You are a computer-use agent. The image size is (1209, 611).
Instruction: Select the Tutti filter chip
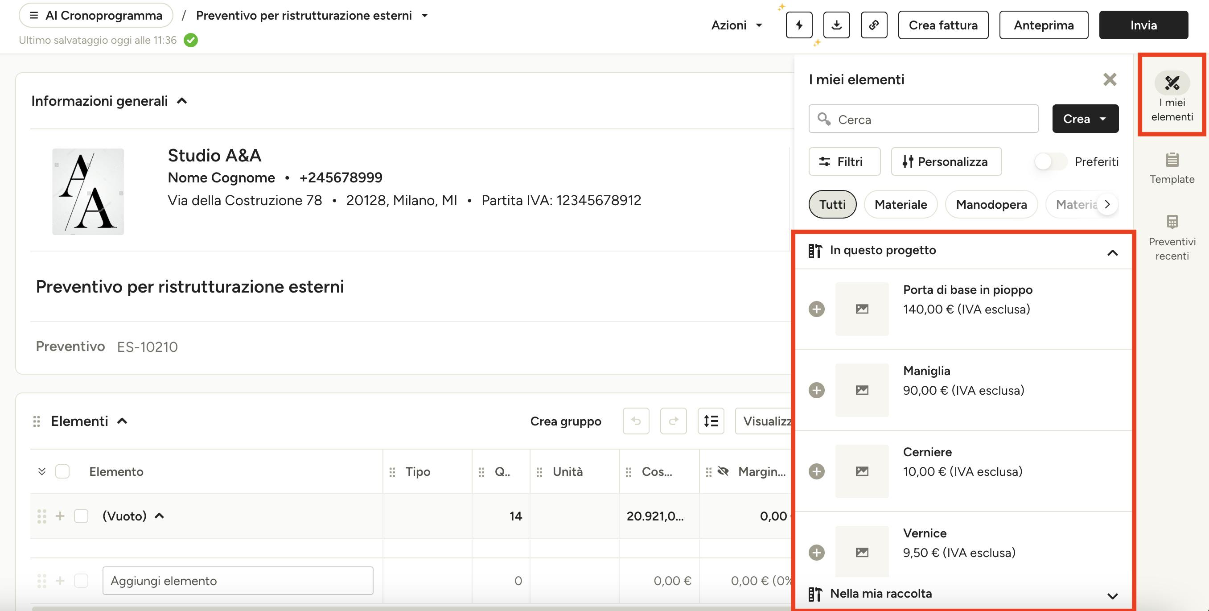(x=833, y=204)
